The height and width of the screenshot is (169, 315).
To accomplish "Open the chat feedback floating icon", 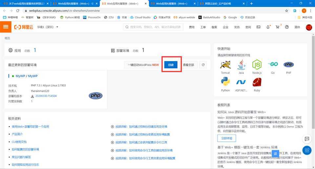I will (x=307, y=139).
